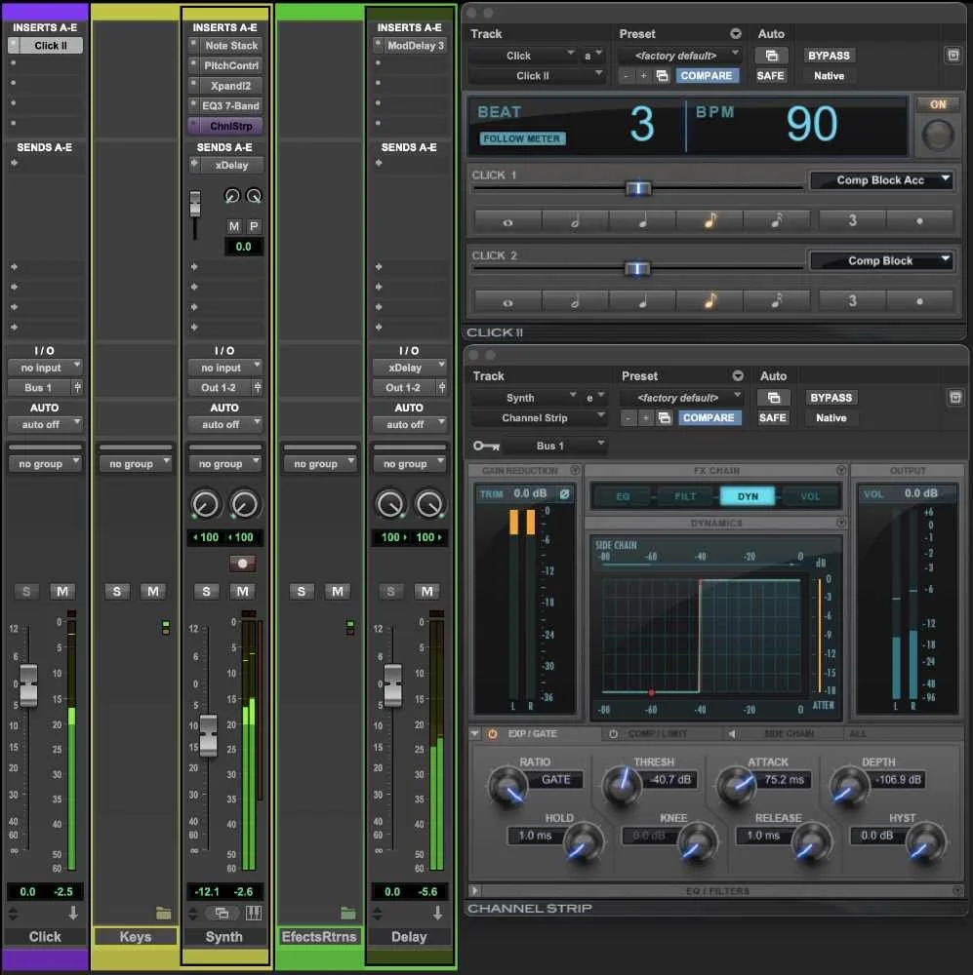
Task: Open plug-in automation enable in Click II window
Action: pyautogui.click(x=771, y=56)
